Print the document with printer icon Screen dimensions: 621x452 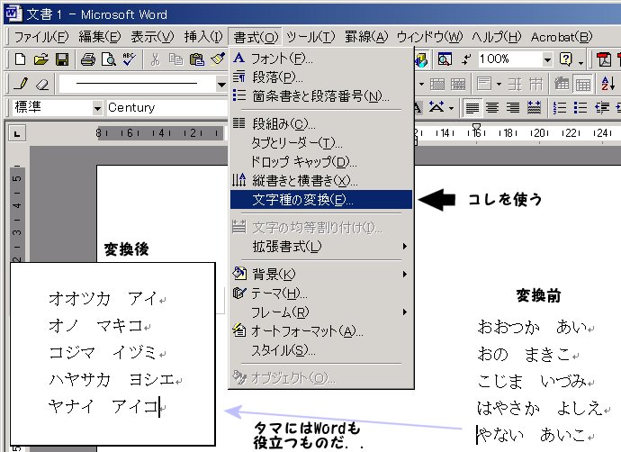(88, 59)
